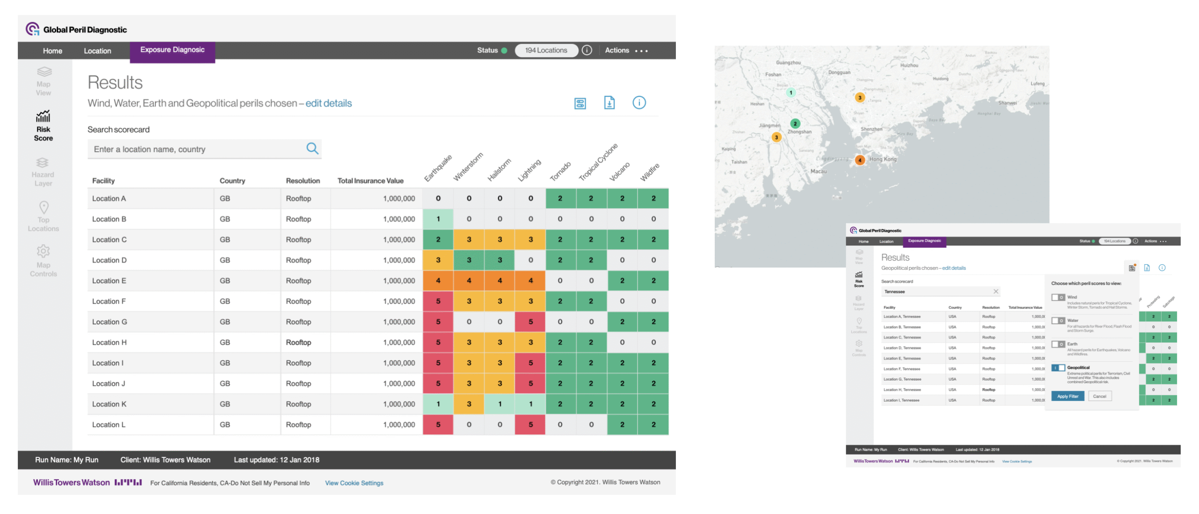Open the Location tab in main navbar
Screen dimensions: 1199x514
(x=97, y=51)
